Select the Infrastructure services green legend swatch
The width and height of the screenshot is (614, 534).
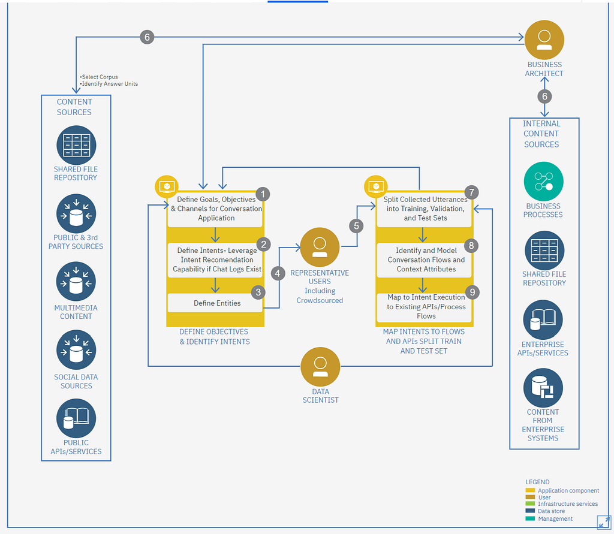coord(530,504)
